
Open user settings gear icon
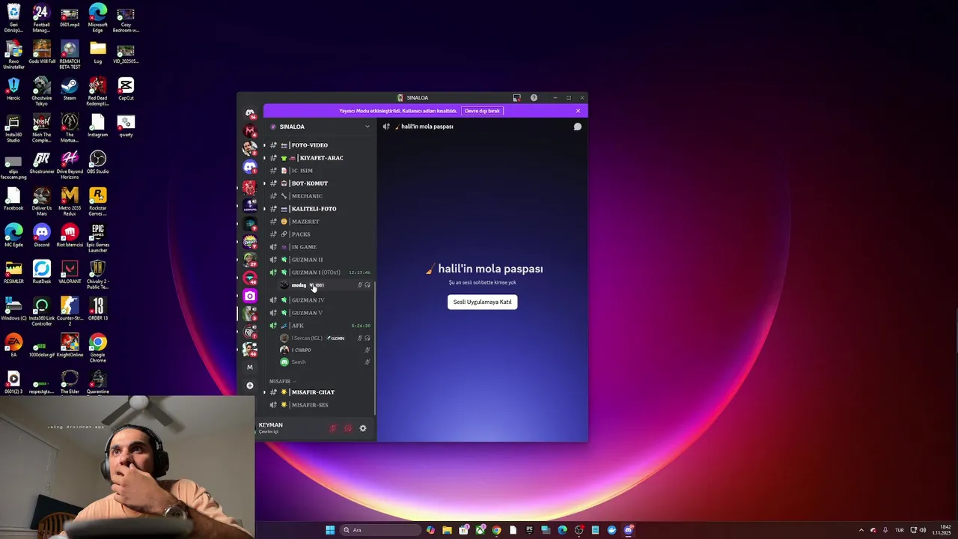363,428
